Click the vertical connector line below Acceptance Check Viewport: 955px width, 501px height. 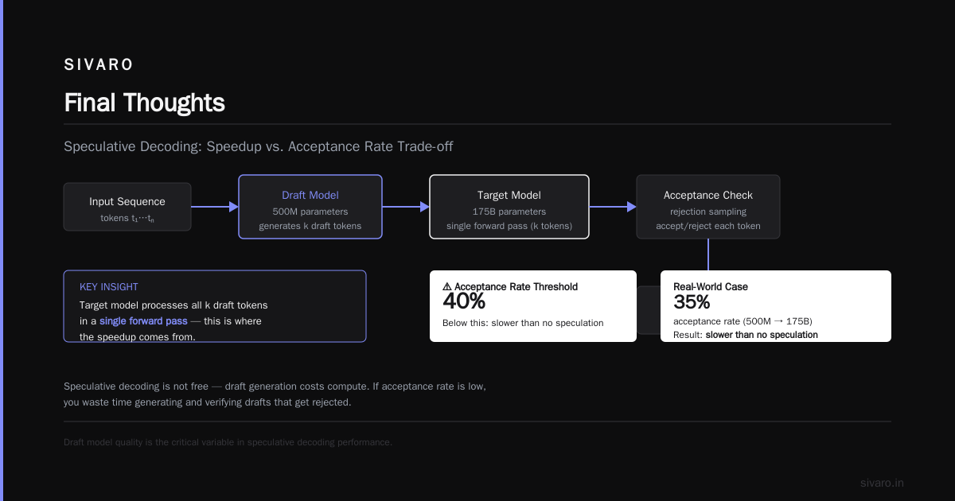(x=708, y=254)
